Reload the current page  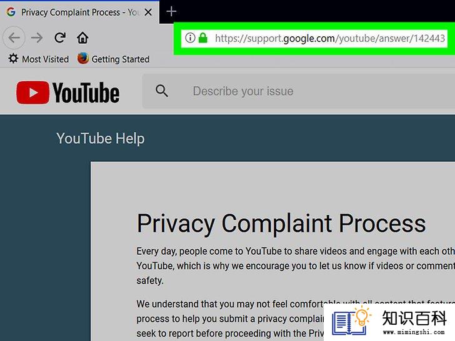(60, 37)
